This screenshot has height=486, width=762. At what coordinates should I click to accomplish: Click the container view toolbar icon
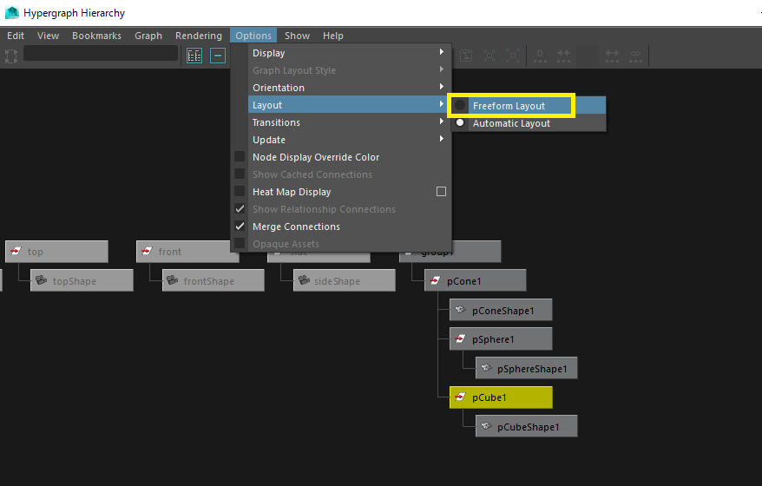[x=467, y=56]
